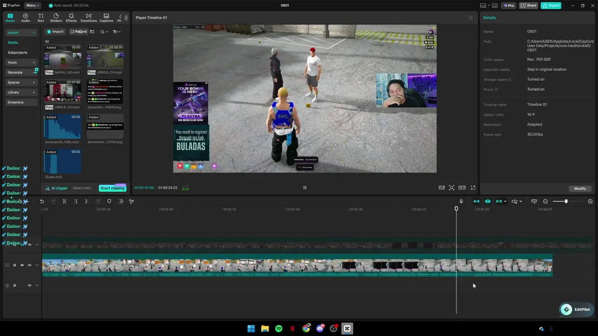
Task: Open the 16:9 aspect ratio selector
Action: 462,188
